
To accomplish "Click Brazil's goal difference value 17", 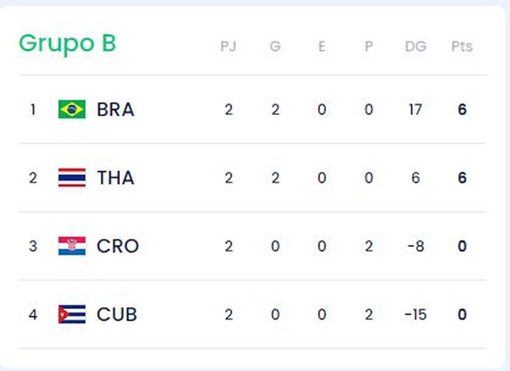I will (x=415, y=110).
